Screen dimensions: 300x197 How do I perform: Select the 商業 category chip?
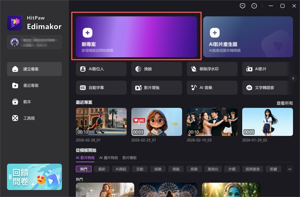point(194,169)
